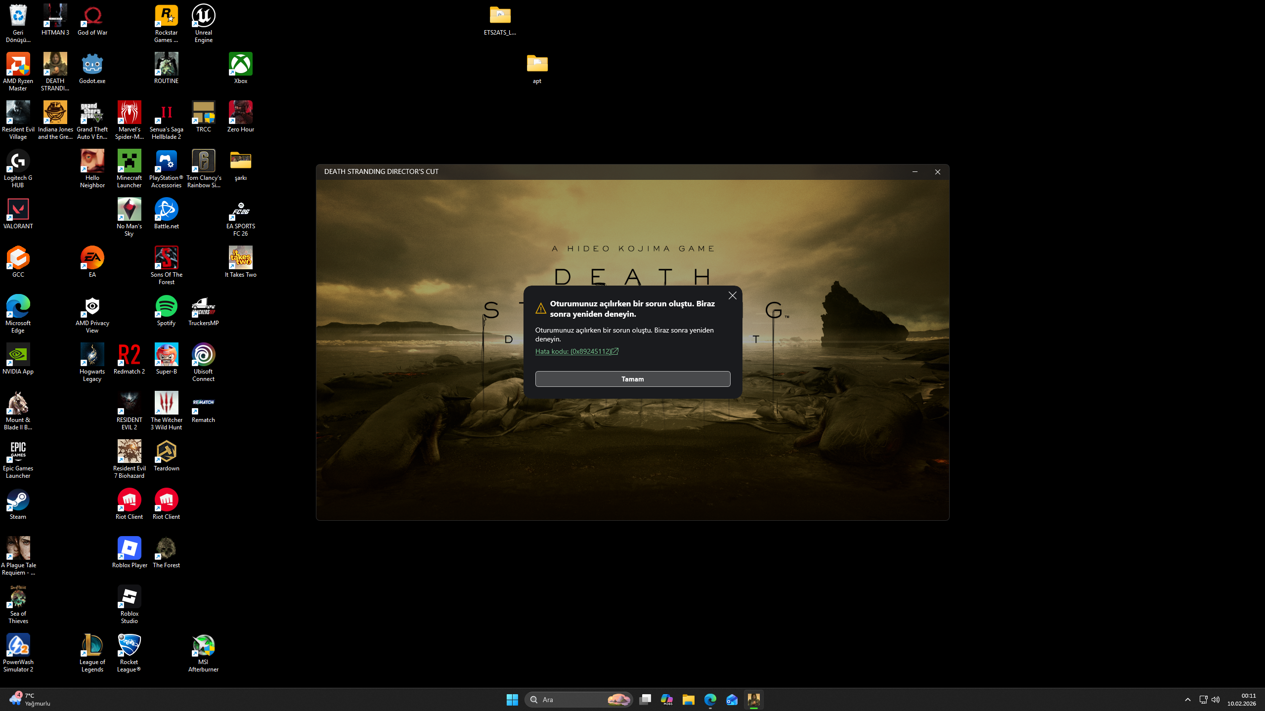The image size is (1265, 711).
Task: Select the Microsoft Edge desktop icon
Action: tap(18, 314)
